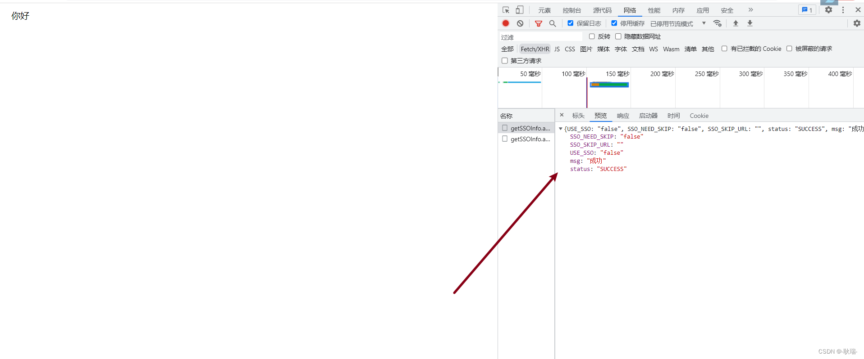Screen dimensions: 864x359
Task: Toggle the red filter funnel icon
Action: pos(539,23)
